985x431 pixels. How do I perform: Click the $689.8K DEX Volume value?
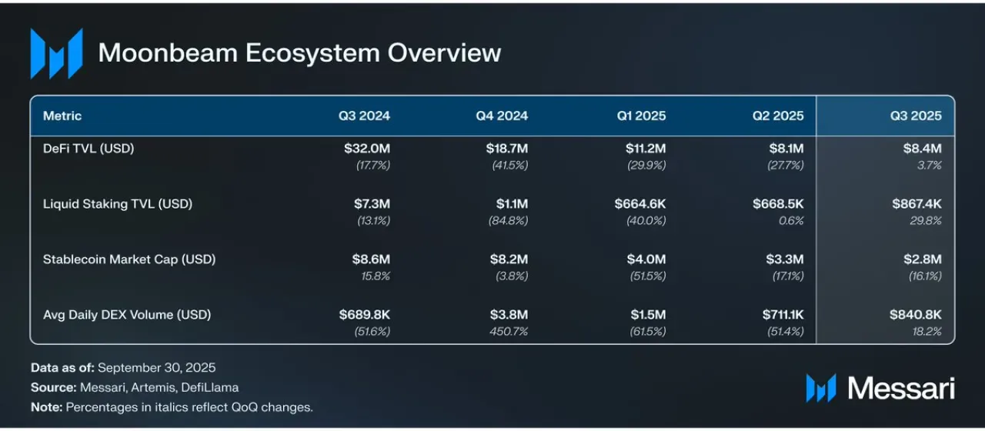click(x=365, y=315)
